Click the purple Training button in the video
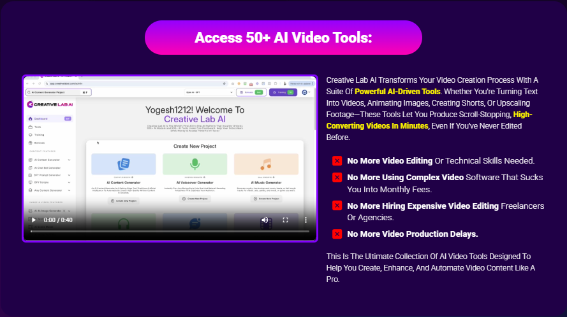The height and width of the screenshot is (317, 567). click(x=283, y=92)
